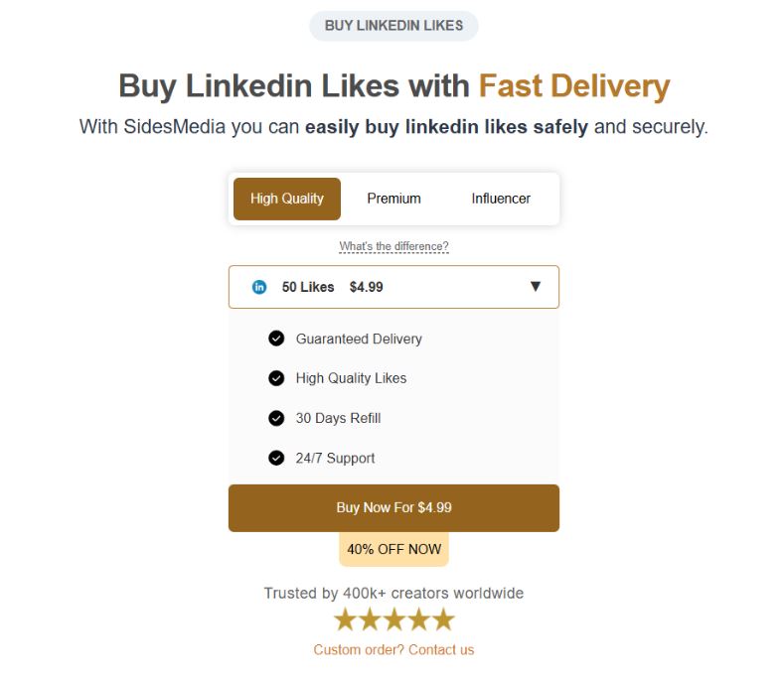Open "What's the difference?" explanation

(393, 246)
